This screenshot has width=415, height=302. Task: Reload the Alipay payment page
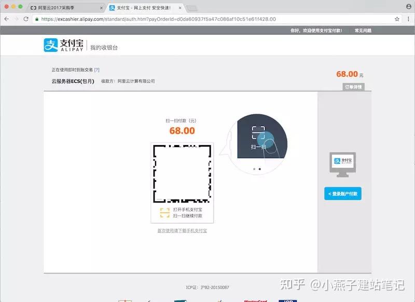(26, 19)
